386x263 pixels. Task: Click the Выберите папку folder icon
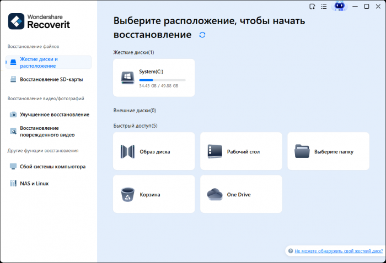point(302,151)
